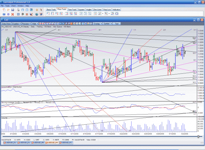Open the Symbol dropdown button
This screenshot has height=150, width=205.
[x=108, y=24]
